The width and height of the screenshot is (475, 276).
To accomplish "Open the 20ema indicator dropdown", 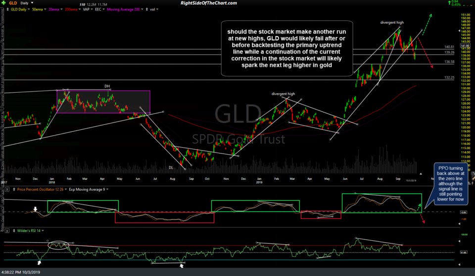I will tap(61, 9).
